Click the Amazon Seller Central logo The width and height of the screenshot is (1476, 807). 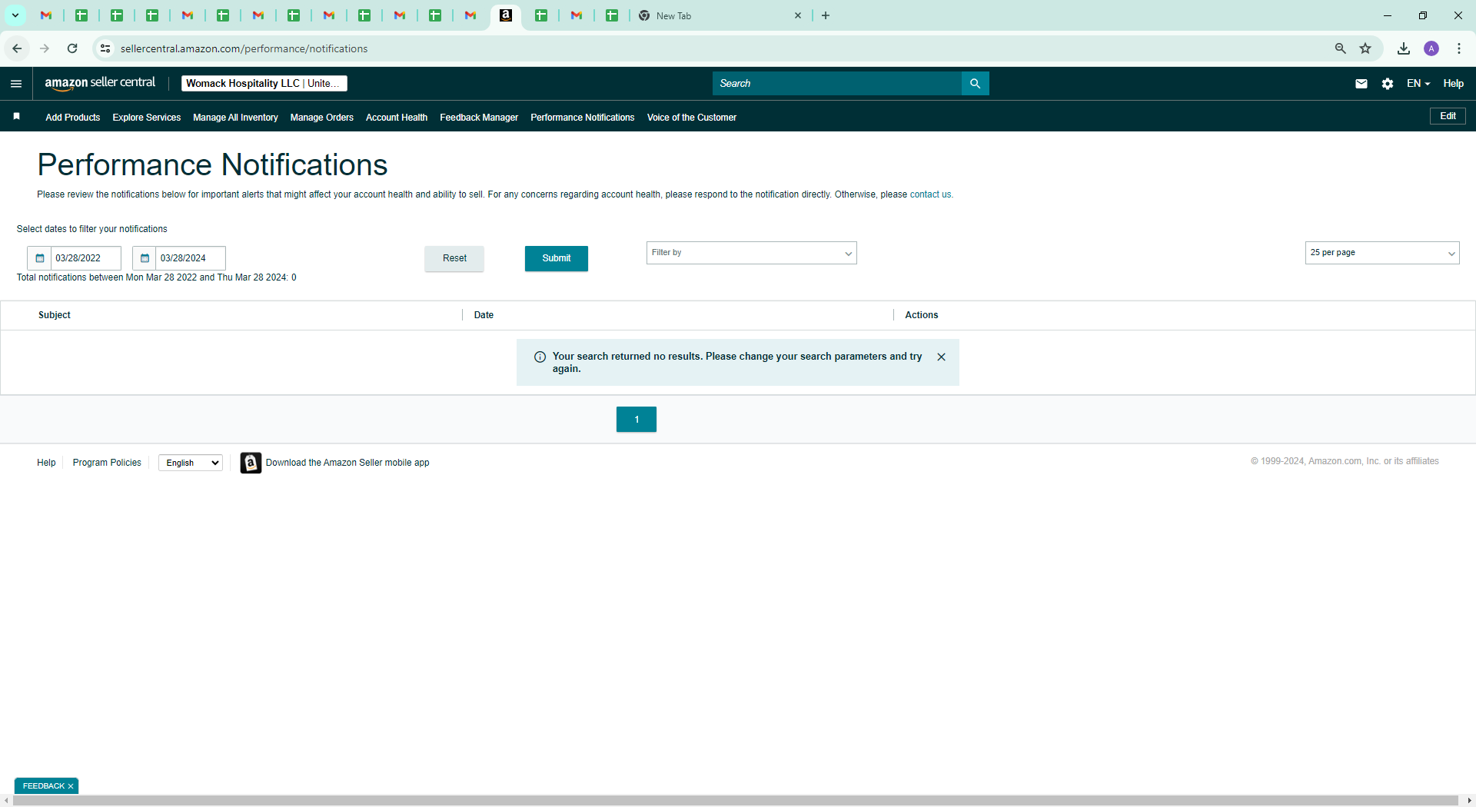click(x=100, y=83)
